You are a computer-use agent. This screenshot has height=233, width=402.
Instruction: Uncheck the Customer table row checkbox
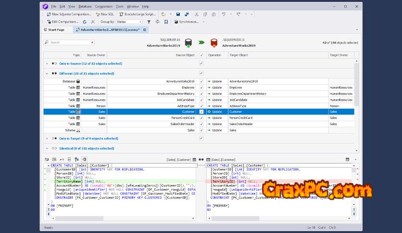(201, 111)
